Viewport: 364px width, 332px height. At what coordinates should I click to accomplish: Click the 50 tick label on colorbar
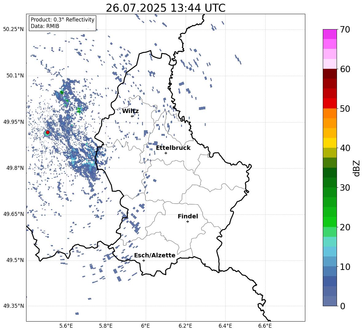point(345,108)
